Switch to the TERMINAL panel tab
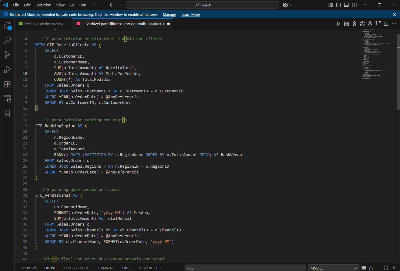Viewport: 400px width, 271px height. [x=105, y=268]
